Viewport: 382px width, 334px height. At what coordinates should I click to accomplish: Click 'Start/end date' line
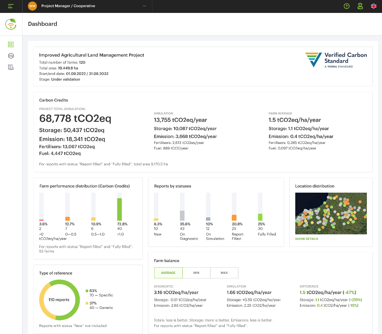coord(74,73)
